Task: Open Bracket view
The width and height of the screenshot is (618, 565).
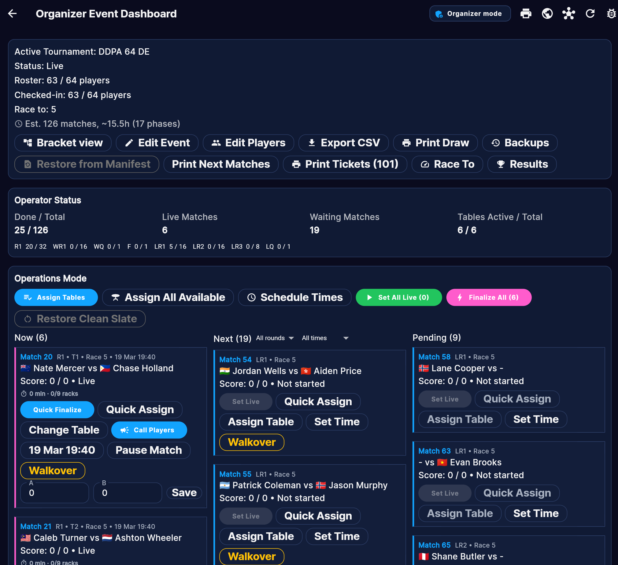Action: 63,143
